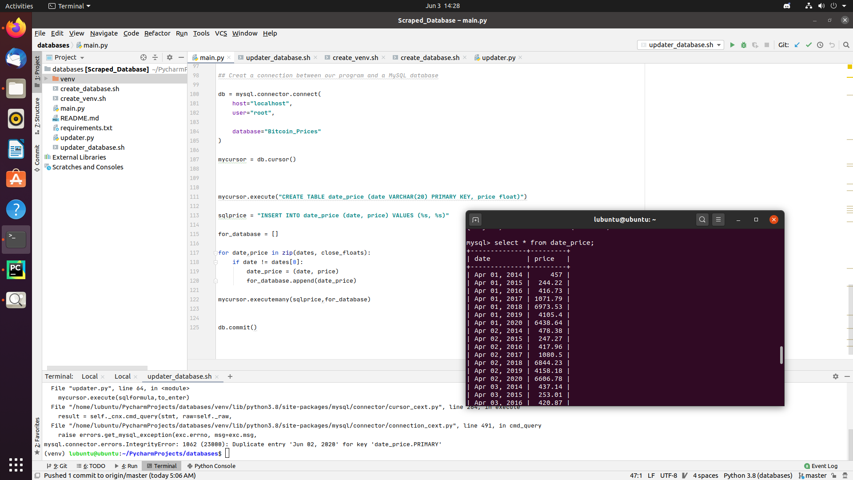Open the Refactor menu
The width and height of the screenshot is (853, 480).
157,33
